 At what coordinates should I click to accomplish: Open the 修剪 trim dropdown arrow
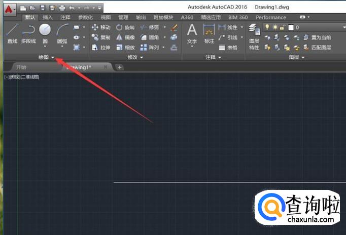point(164,27)
